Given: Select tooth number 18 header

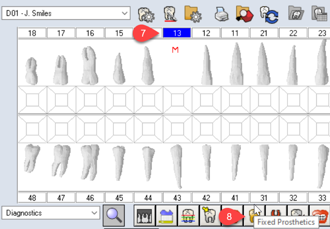Looking at the screenshot, I should point(32,33).
